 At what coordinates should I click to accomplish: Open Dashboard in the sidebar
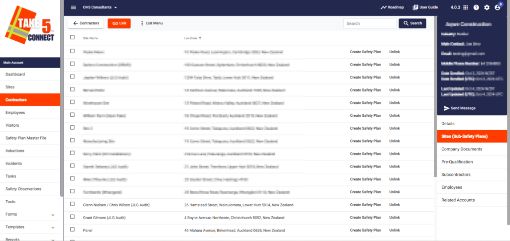[x=30, y=74]
